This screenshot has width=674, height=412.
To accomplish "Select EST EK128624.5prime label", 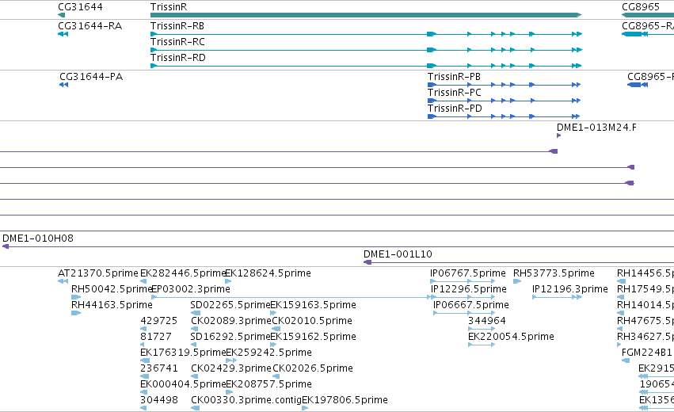I will click(x=268, y=273).
